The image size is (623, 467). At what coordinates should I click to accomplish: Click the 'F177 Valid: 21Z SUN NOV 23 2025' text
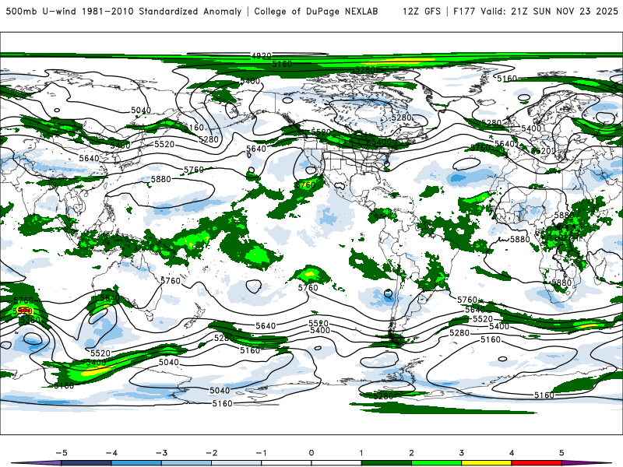536,11
